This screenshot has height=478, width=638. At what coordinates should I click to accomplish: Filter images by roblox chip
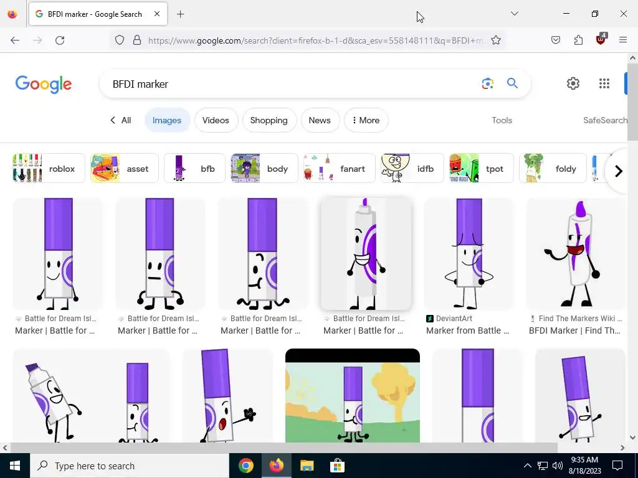click(49, 168)
